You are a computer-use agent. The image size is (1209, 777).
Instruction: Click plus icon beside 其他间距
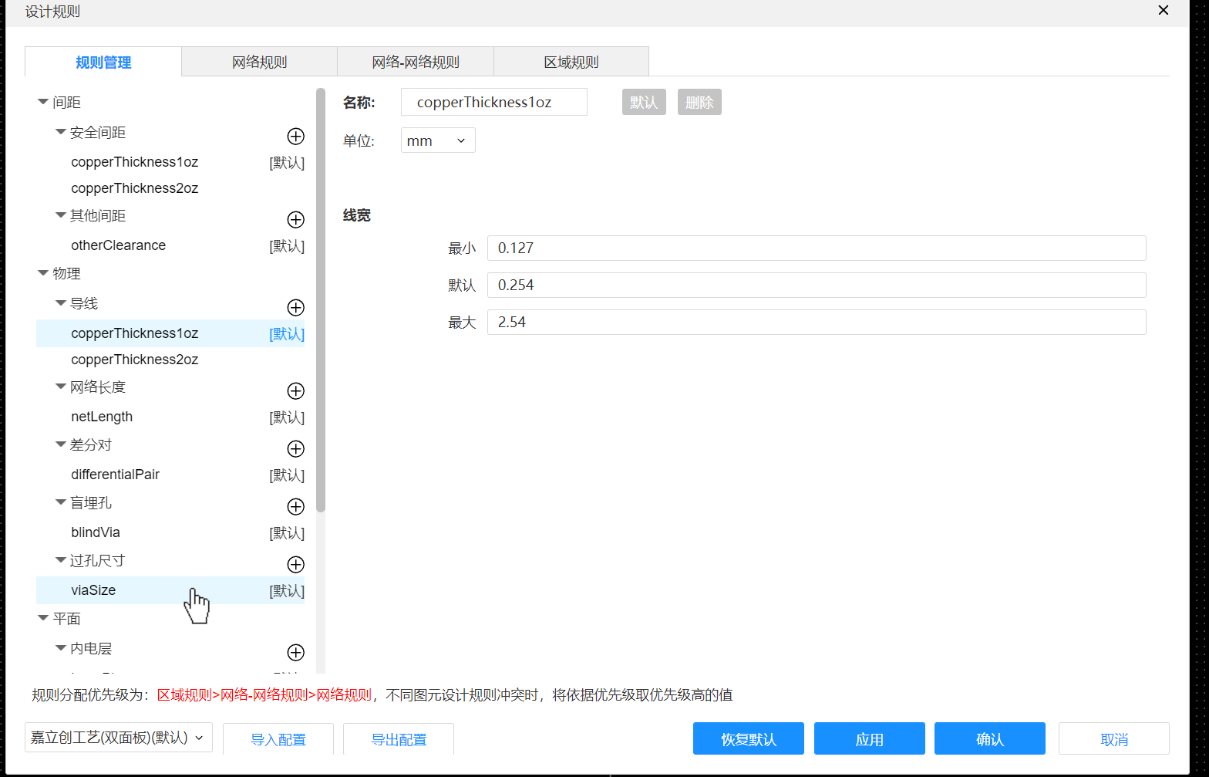point(295,220)
